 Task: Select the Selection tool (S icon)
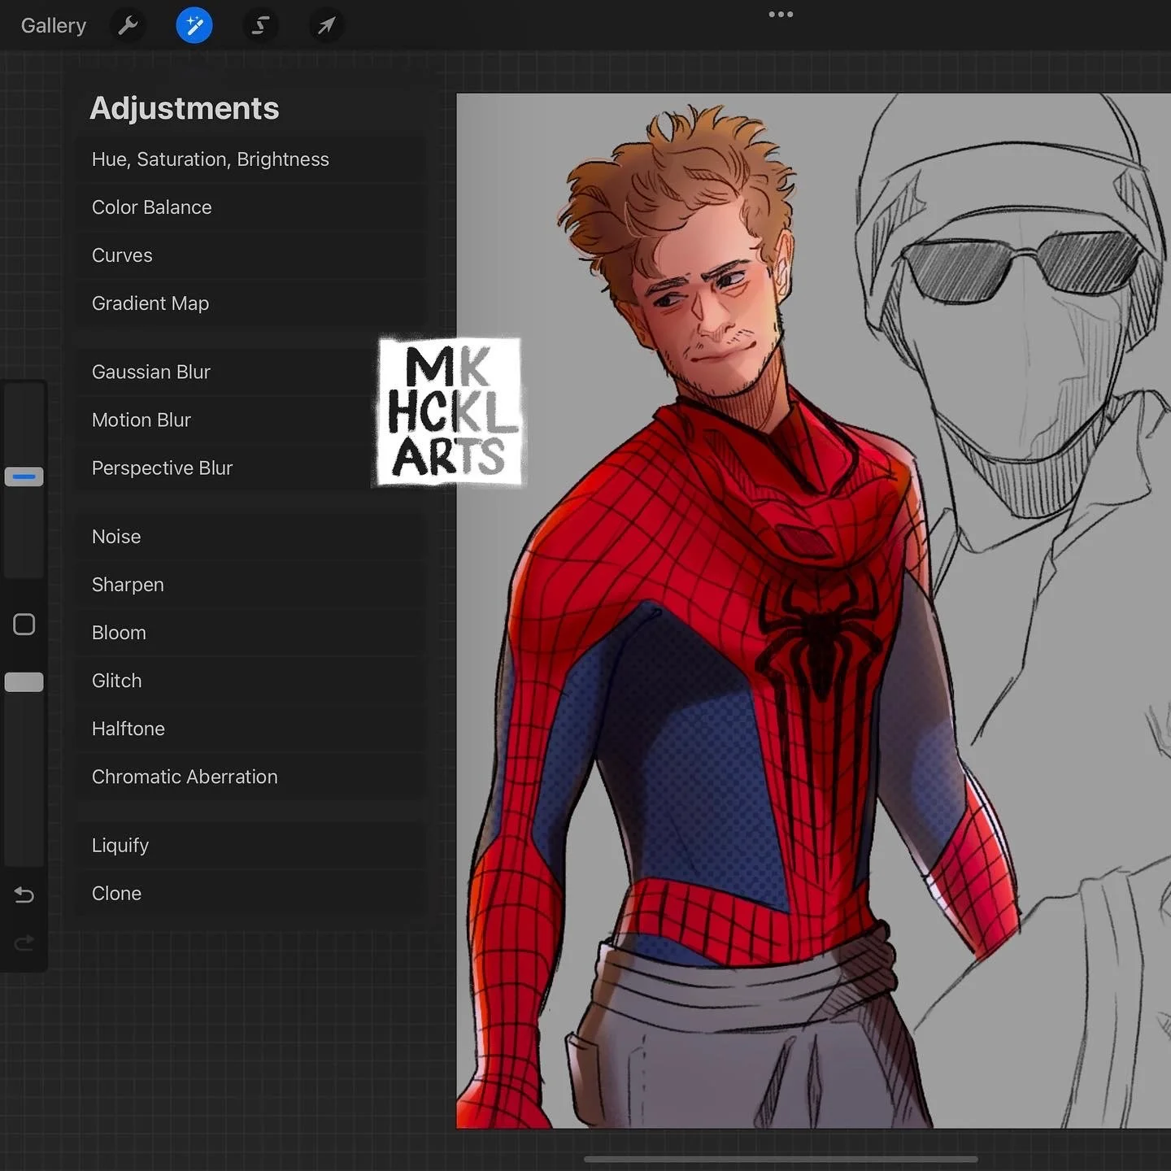260,25
